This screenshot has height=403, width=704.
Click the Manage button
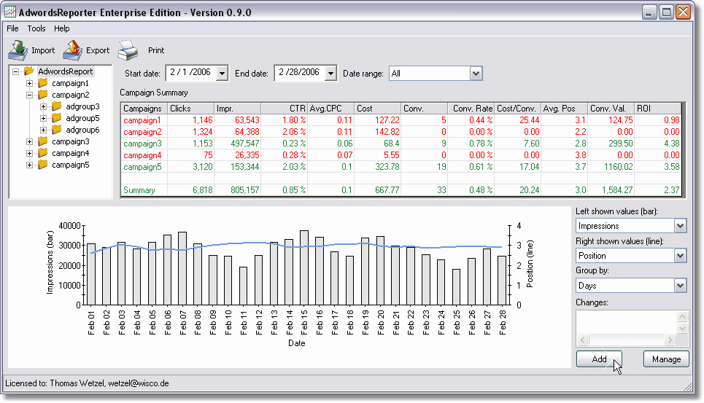pos(665,359)
